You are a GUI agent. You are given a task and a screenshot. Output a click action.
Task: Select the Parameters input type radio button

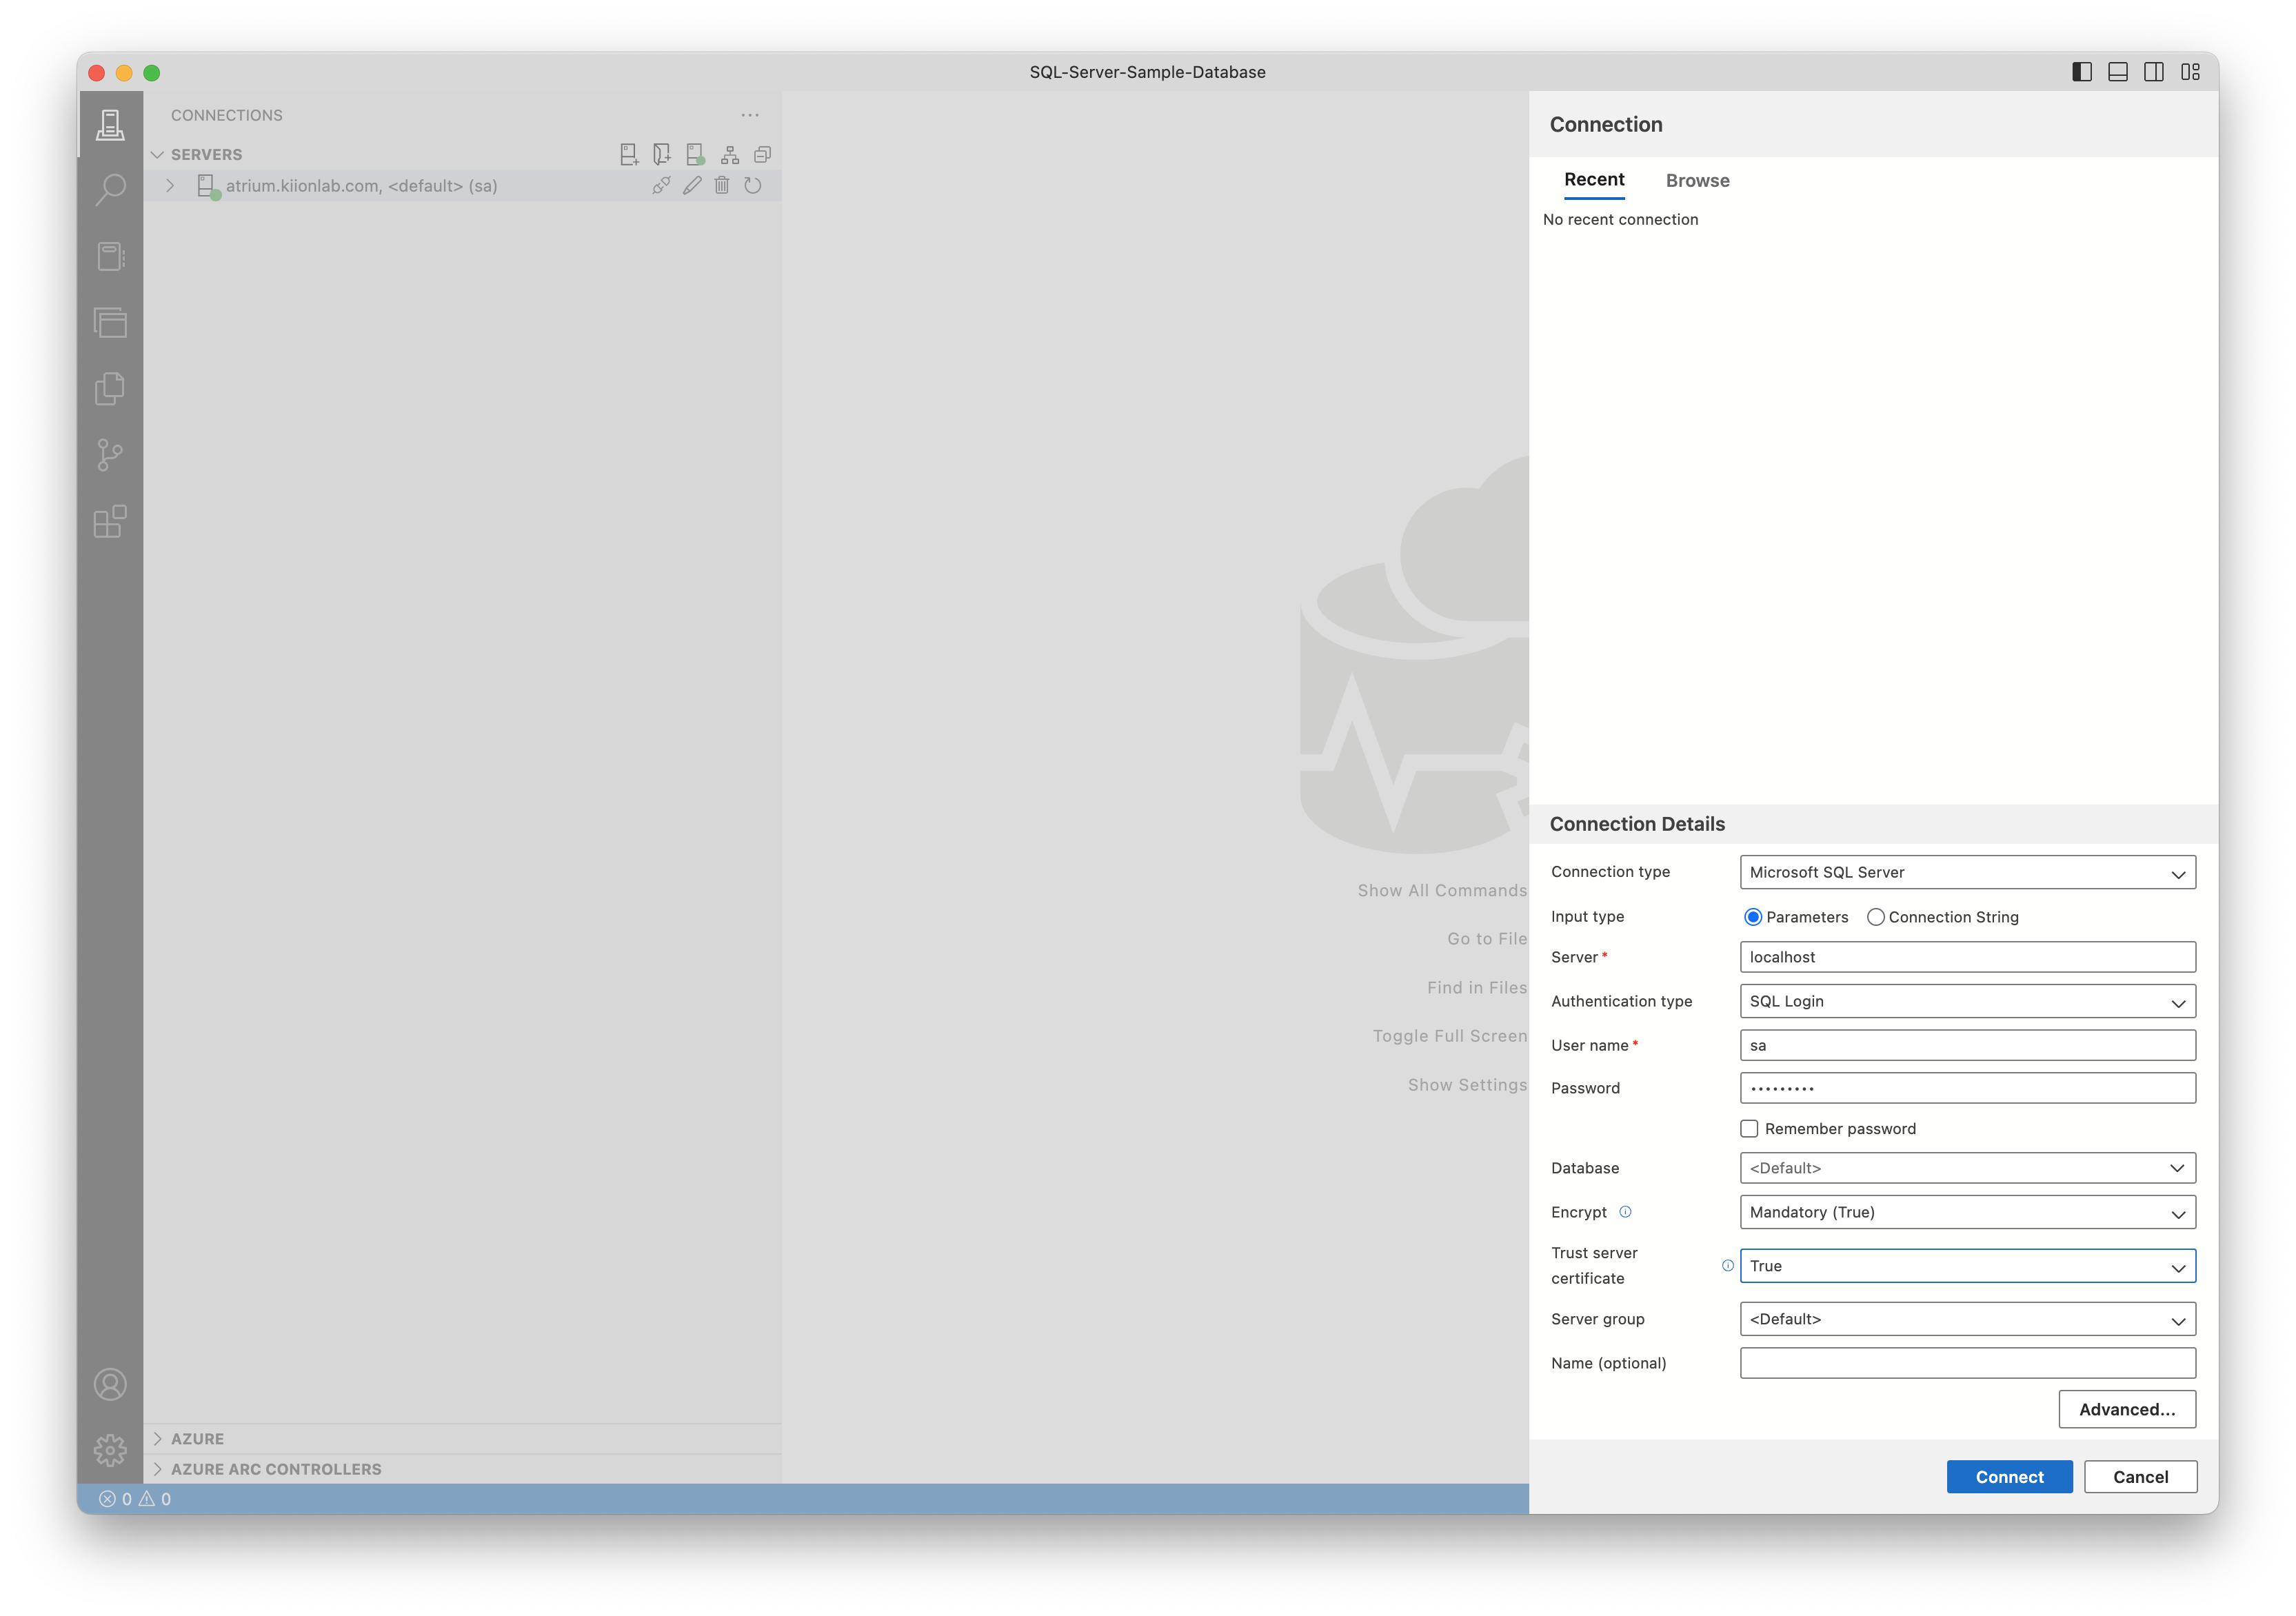(1753, 916)
